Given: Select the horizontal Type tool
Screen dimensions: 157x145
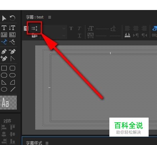Looking at the screenshot, I should point(4,27).
